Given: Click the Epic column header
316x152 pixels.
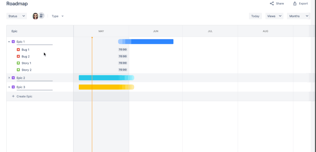Looking at the screenshot, I should pyautogui.click(x=14, y=31).
